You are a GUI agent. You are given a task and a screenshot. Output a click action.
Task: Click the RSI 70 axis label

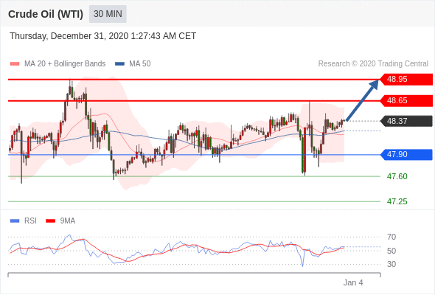click(391, 237)
